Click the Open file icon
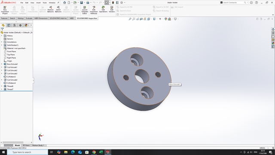 [x=75, y=3]
